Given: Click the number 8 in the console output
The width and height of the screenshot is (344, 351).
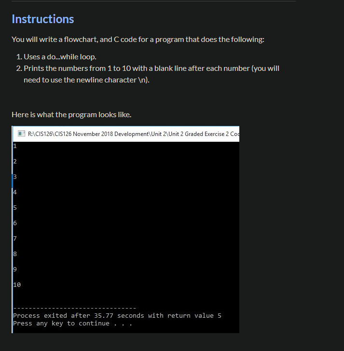Looking at the screenshot, I should 15,254.
